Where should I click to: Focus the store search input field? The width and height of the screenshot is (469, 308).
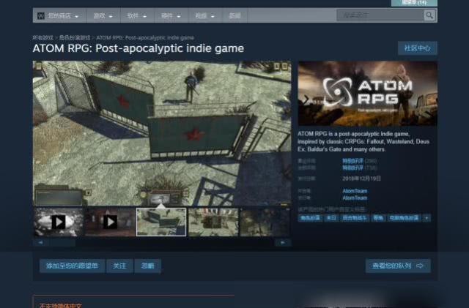[380, 15]
